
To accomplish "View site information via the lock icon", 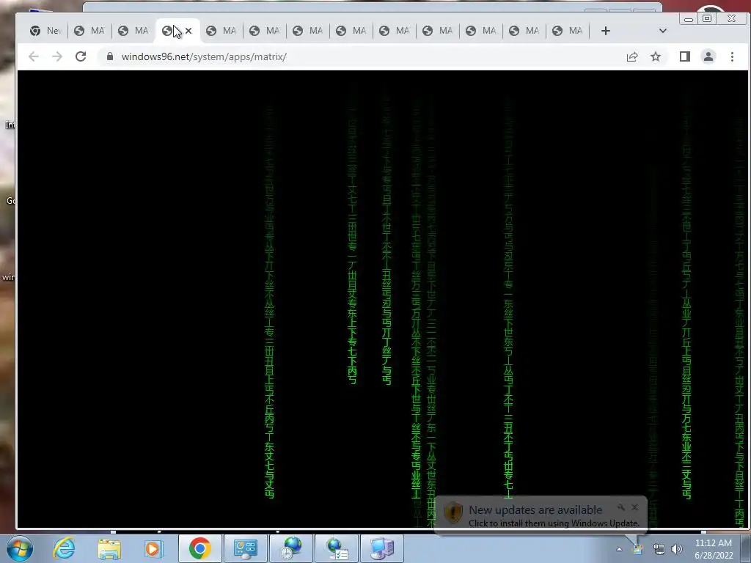I will (110, 56).
